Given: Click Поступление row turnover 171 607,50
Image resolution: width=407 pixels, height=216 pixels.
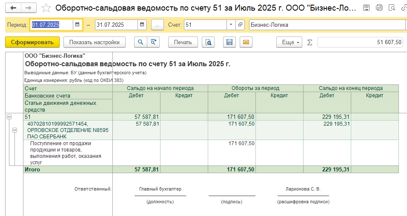Looking at the screenshot, I should pyautogui.click(x=232, y=153).
